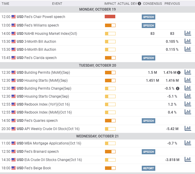Click info icon next to DEV column header
The width and height of the screenshot is (195, 174).
click(139, 4)
